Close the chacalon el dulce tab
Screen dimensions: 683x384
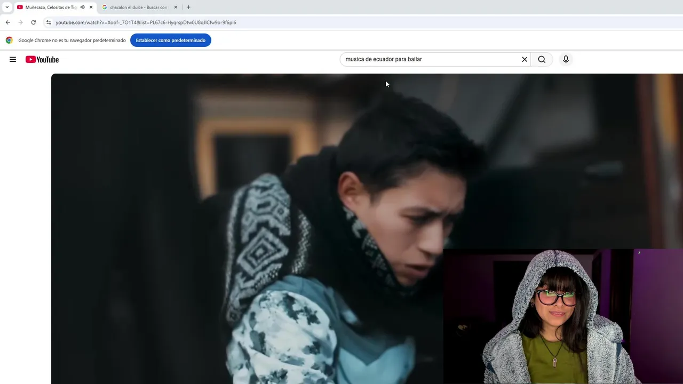click(176, 7)
